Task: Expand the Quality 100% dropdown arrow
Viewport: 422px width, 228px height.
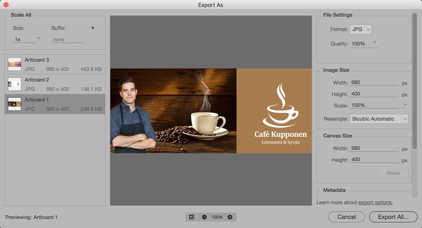Action: 374,42
